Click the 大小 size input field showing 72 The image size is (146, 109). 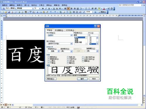93,35
